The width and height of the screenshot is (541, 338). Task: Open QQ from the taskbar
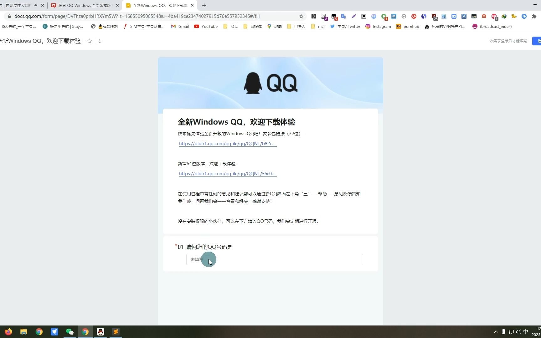100,331
